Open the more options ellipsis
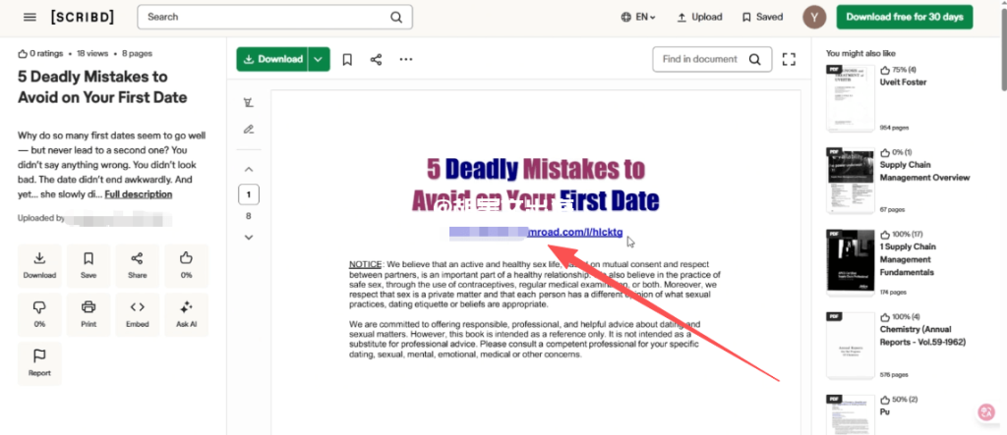 point(406,59)
